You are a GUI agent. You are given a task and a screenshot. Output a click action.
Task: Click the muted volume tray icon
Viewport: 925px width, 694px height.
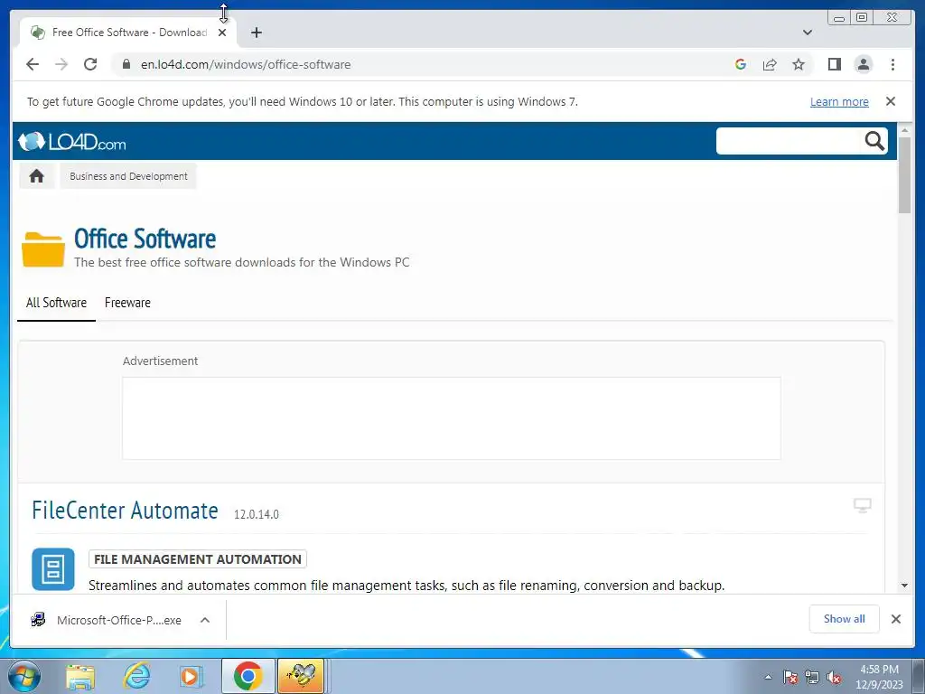click(x=834, y=677)
